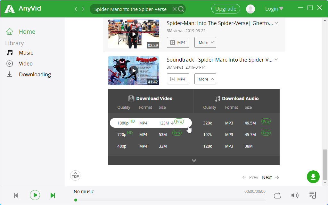Clear the search text with the X icon
328x205 pixels.
[x=174, y=9]
